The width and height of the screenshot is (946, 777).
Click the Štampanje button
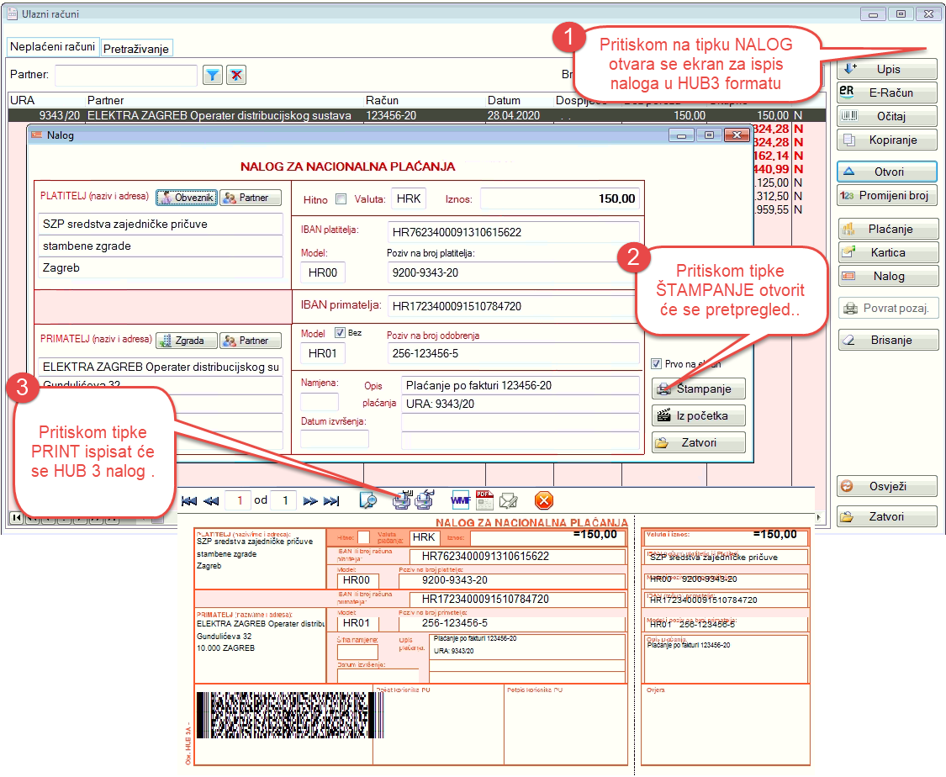[x=698, y=389]
